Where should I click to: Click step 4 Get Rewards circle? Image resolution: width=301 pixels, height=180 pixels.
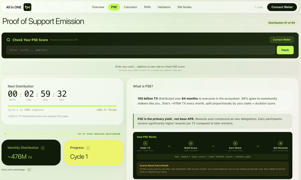[x=280, y=143]
